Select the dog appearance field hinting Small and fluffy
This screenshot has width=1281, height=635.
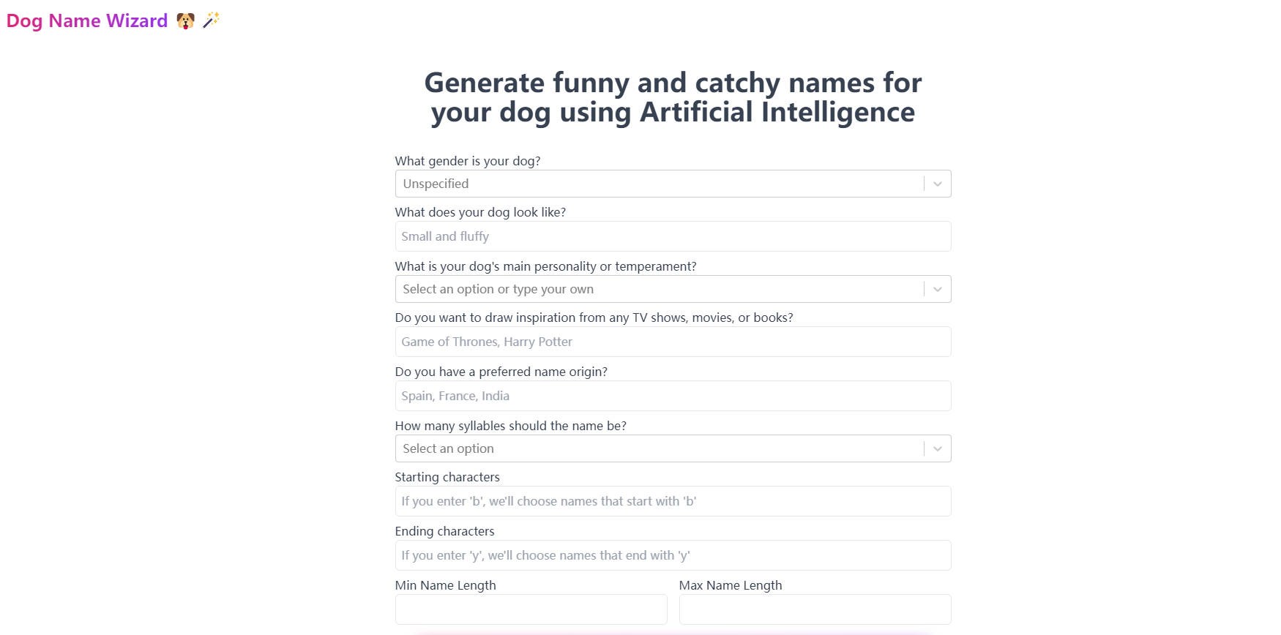(673, 236)
